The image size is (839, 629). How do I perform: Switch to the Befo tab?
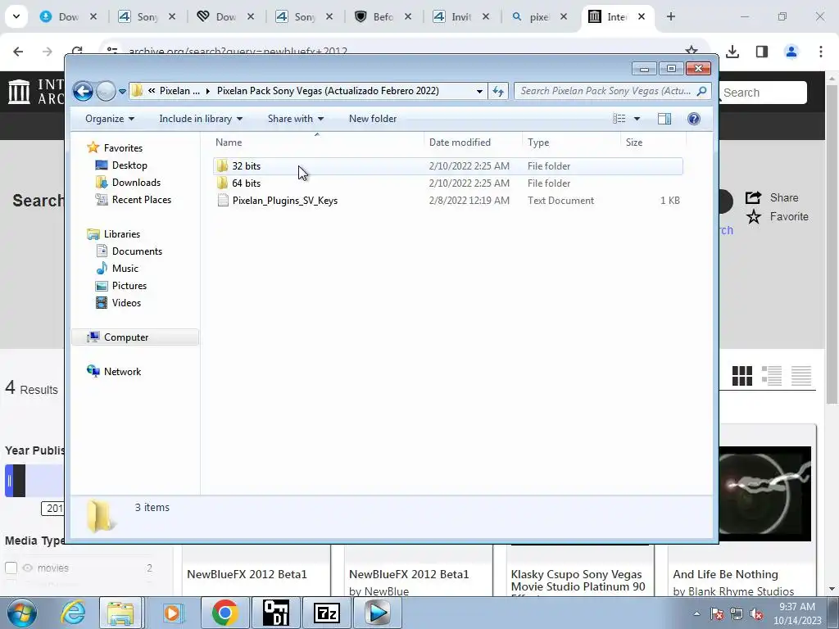tap(383, 16)
